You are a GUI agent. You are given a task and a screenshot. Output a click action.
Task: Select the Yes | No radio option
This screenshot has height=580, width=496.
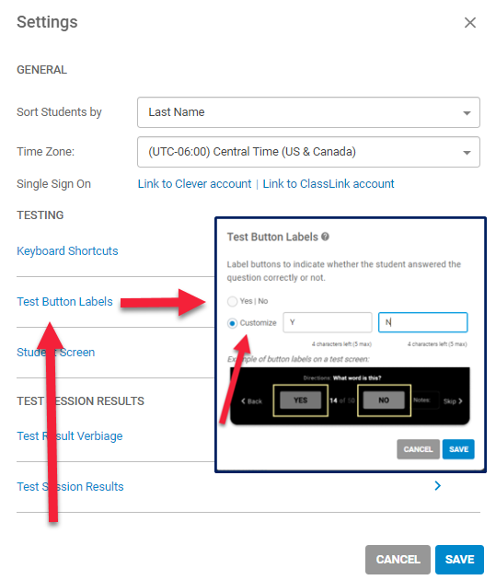click(x=232, y=301)
